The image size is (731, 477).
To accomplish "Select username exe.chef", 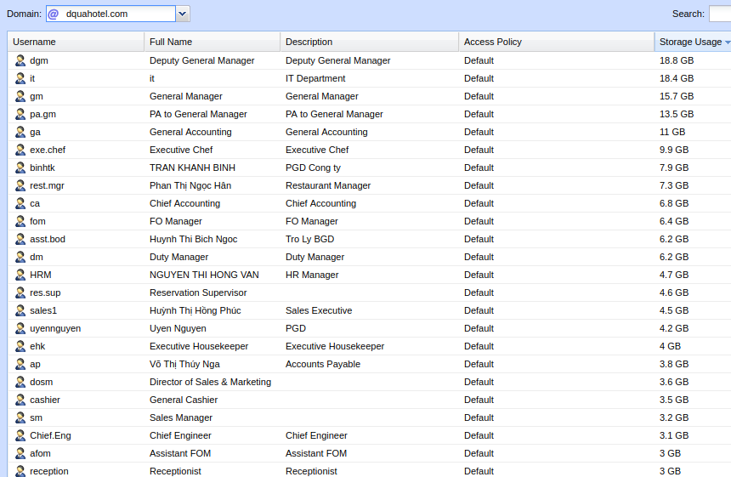I will [x=48, y=150].
